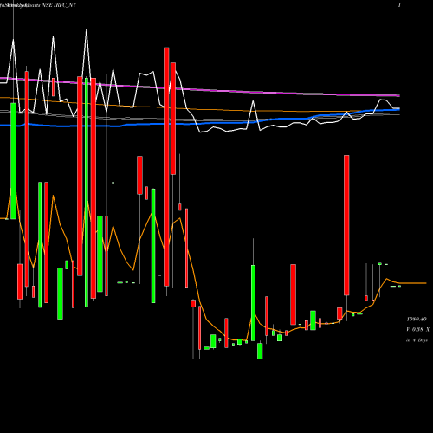Screen dimensions: 433x433
Task: Click the tallest red candlestick in the chart
Action: pyautogui.click(x=166, y=167)
